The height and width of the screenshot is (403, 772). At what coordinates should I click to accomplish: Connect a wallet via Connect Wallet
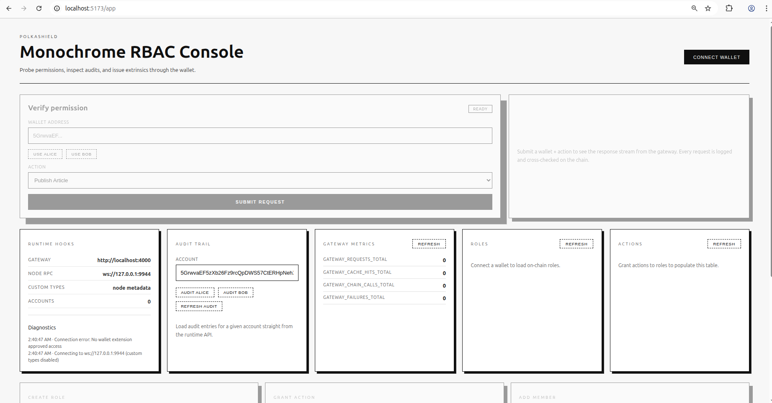tap(716, 57)
